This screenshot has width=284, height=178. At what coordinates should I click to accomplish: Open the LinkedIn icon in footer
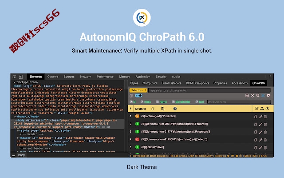[x=233, y=156]
